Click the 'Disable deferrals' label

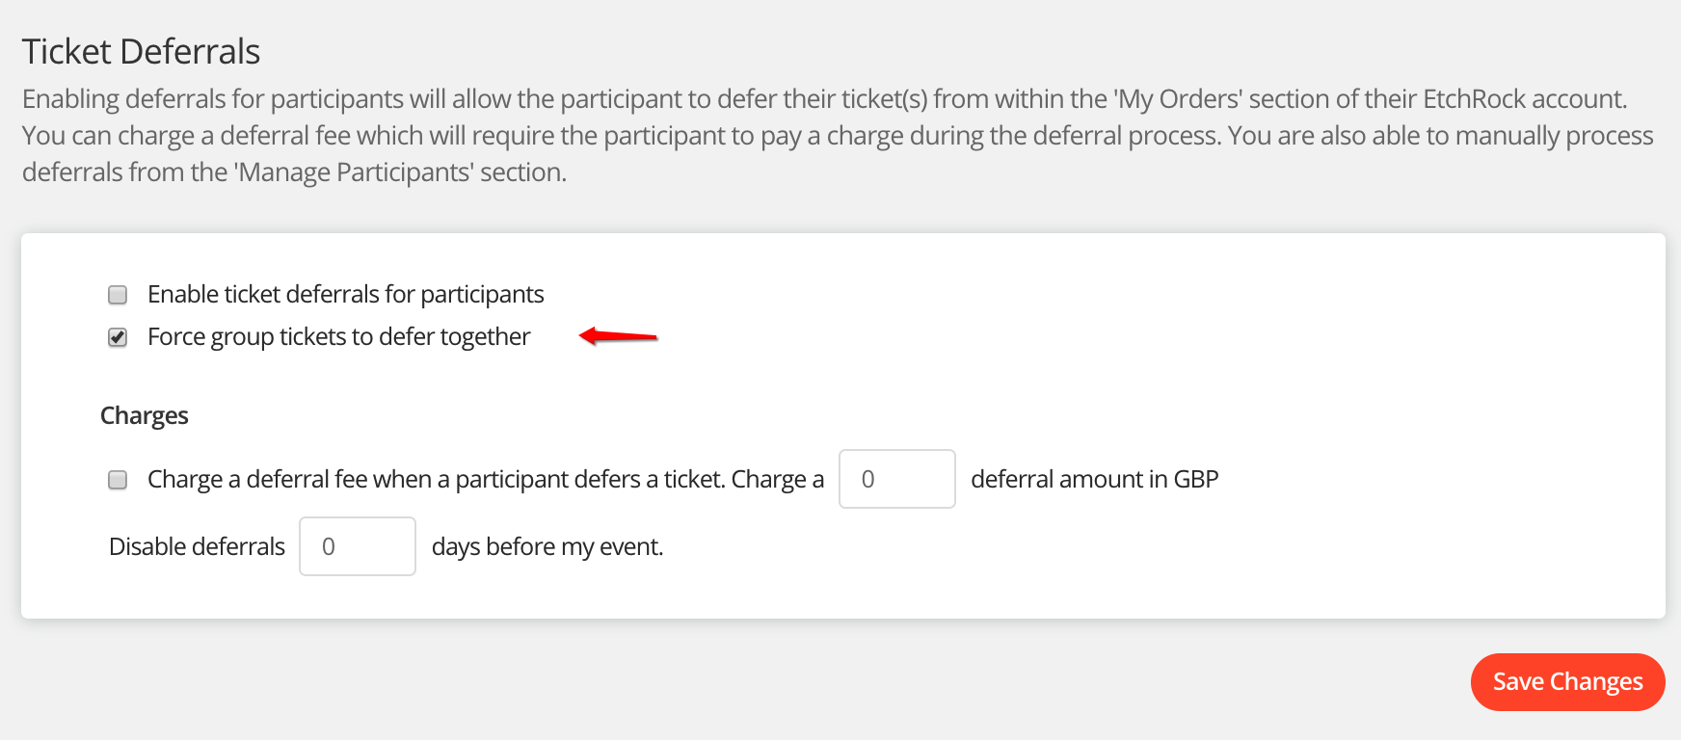click(x=197, y=546)
